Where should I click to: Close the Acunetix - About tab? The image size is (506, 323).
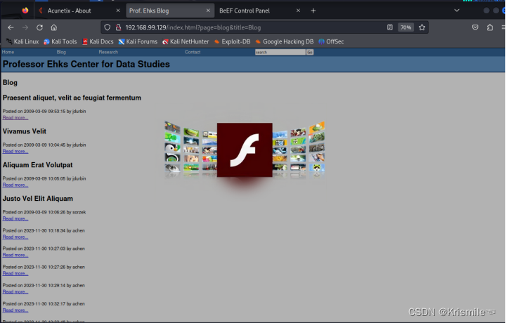coord(118,11)
